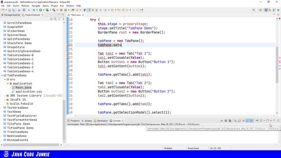281x158 pixels.
Task: Minimize the Project Explorer panel
Action: pos(59,15)
